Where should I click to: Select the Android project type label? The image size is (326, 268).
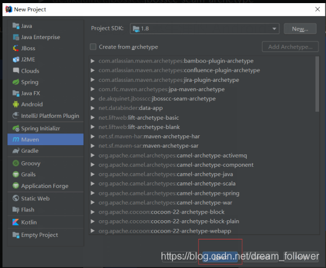(x=32, y=104)
